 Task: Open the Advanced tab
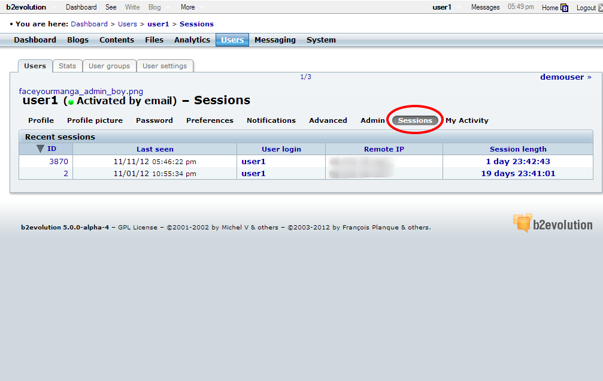point(328,120)
